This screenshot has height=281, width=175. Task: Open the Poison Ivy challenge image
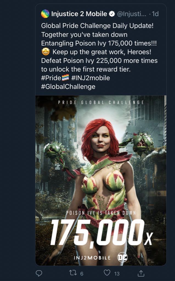101,165
